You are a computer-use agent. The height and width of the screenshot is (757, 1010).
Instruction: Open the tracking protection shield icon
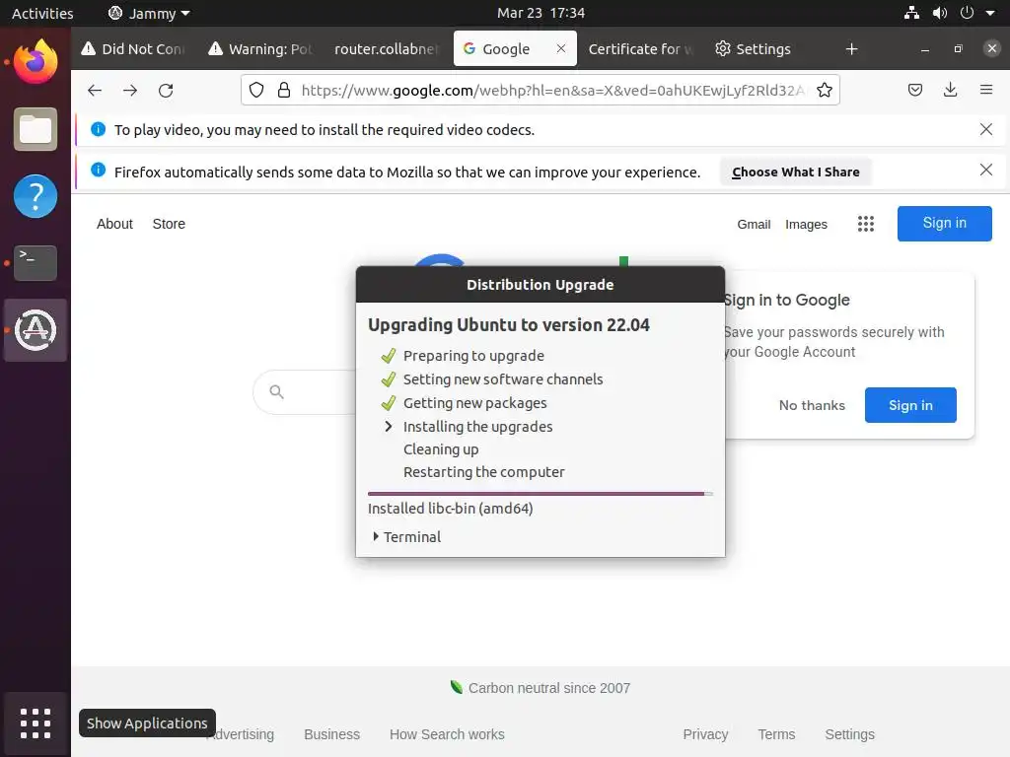tap(256, 90)
